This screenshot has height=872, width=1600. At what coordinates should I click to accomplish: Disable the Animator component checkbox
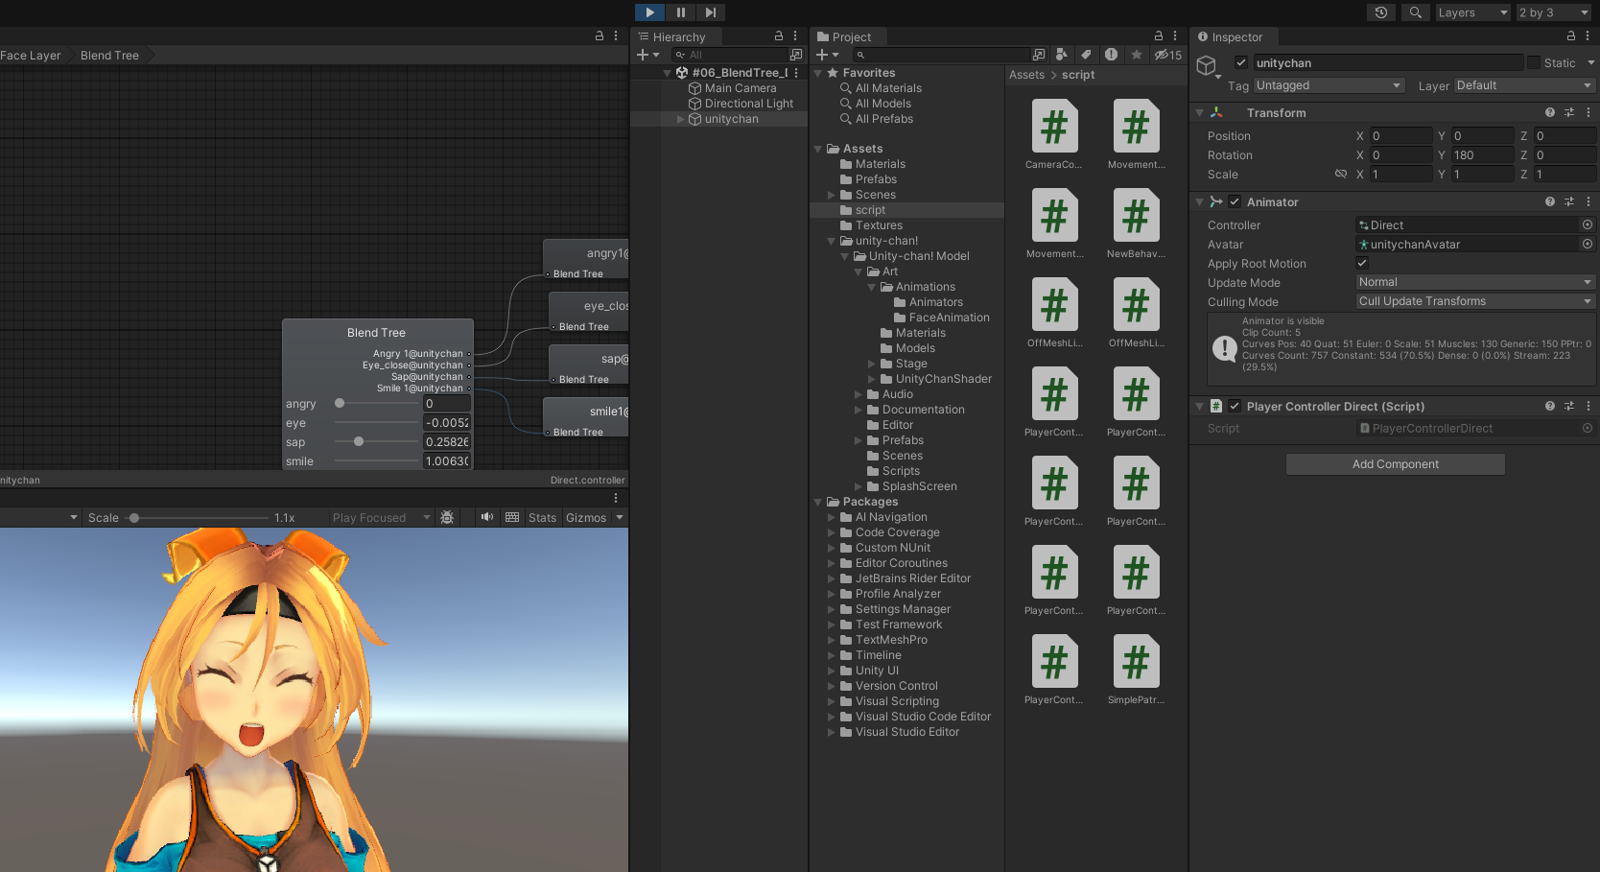click(x=1235, y=201)
